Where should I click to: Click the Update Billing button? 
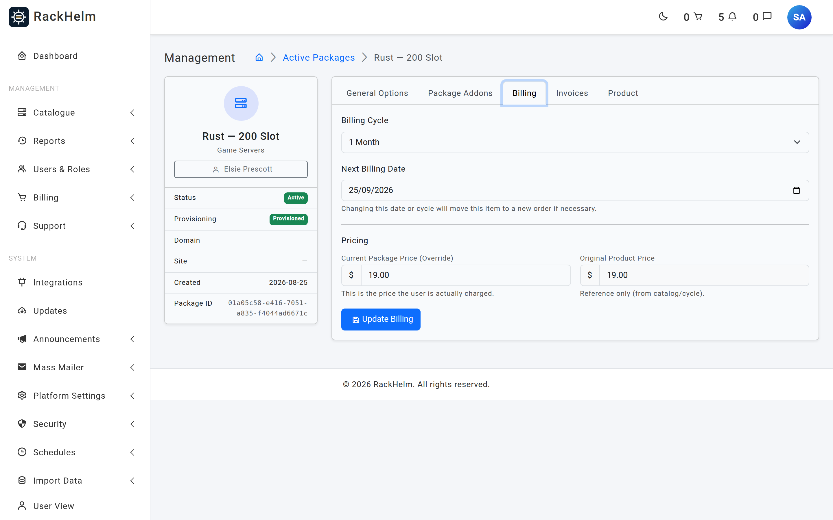381,319
